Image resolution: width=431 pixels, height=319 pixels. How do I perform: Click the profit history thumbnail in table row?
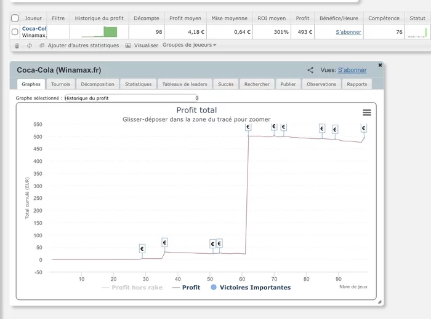coord(100,32)
